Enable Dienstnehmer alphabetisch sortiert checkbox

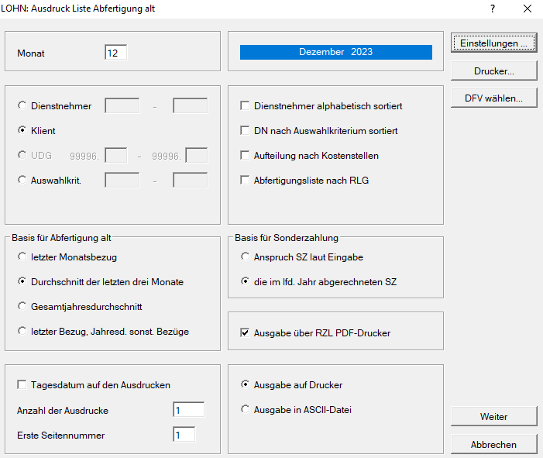coord(246,106)
